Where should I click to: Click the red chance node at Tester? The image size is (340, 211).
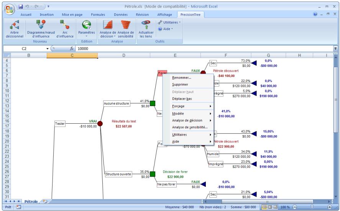[100, 124]
